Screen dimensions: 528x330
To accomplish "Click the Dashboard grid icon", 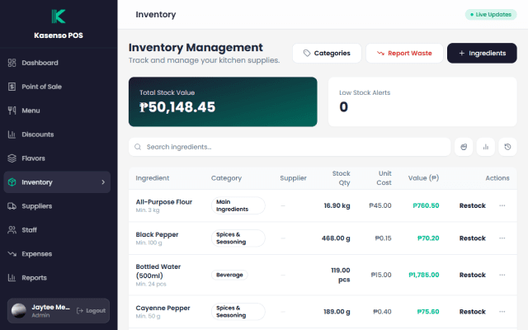I will 12,63.
